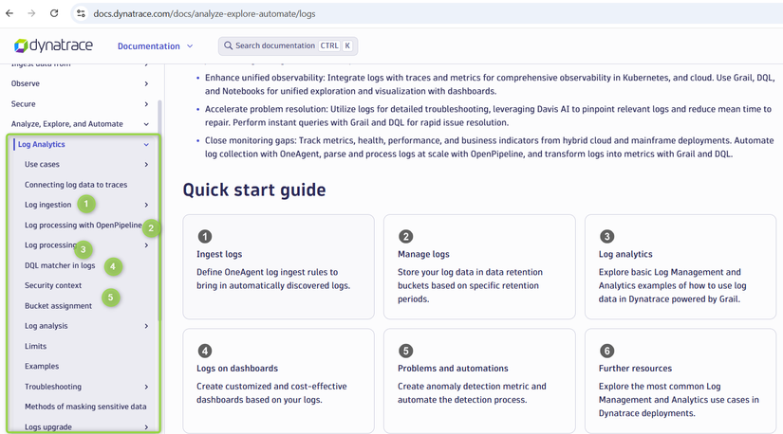
Task: Open the Further resources card
Action: point(680,381)
